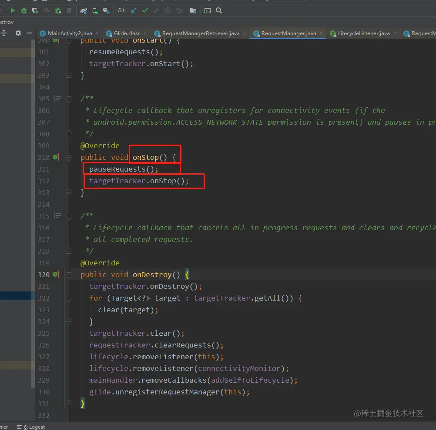Click clear(target) statement
This screenshot has height=430, width=436.
[128, 310]
